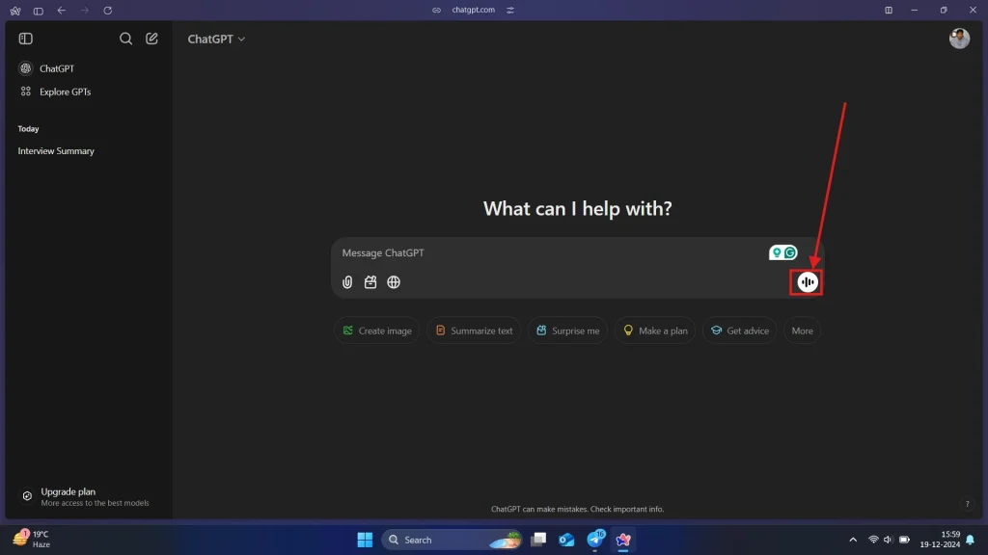
Task: Click the link icon beside the address
Action: 436,10
